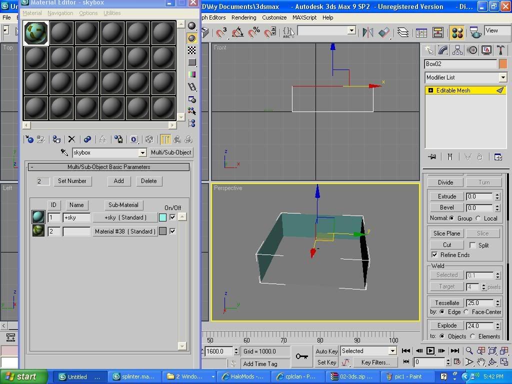
Task: Click Get Material icon in Material Editor
Action: click(29, 140)
